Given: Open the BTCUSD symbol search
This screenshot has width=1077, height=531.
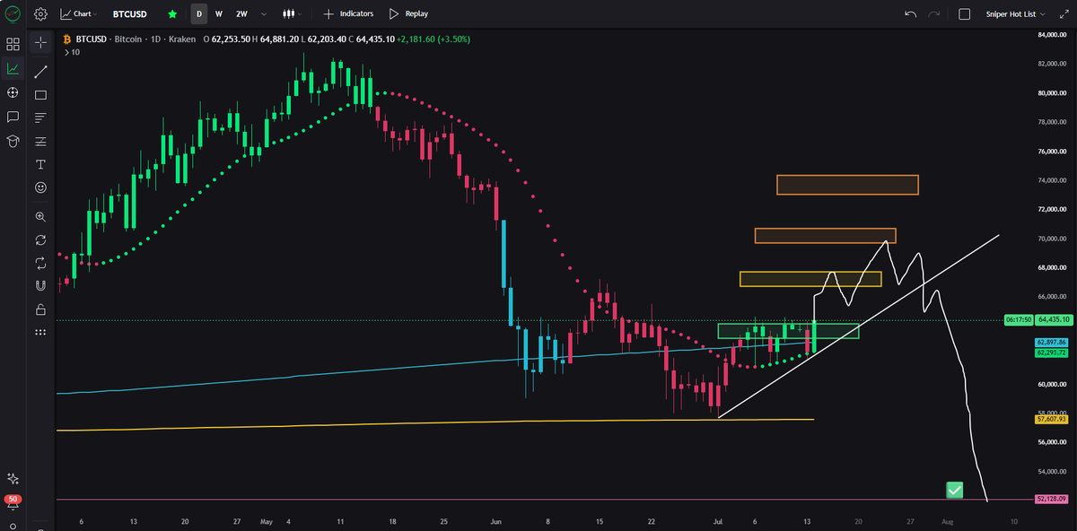Looking at the screenshot, I should pos(130,13).
